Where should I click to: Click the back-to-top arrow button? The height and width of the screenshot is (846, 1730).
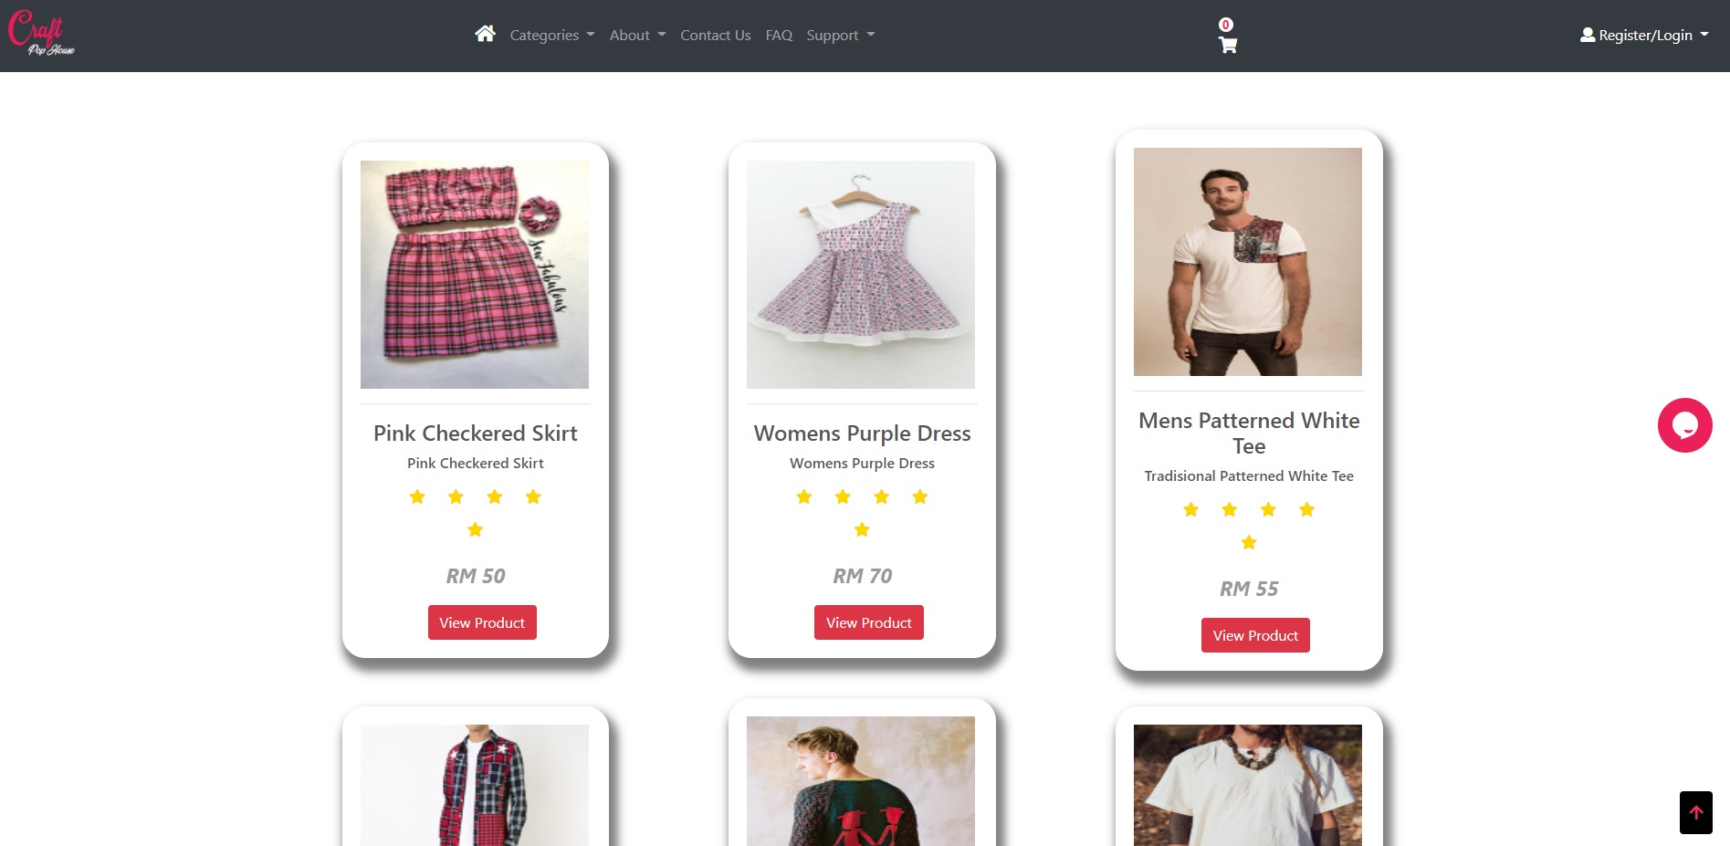[1695, 812]
